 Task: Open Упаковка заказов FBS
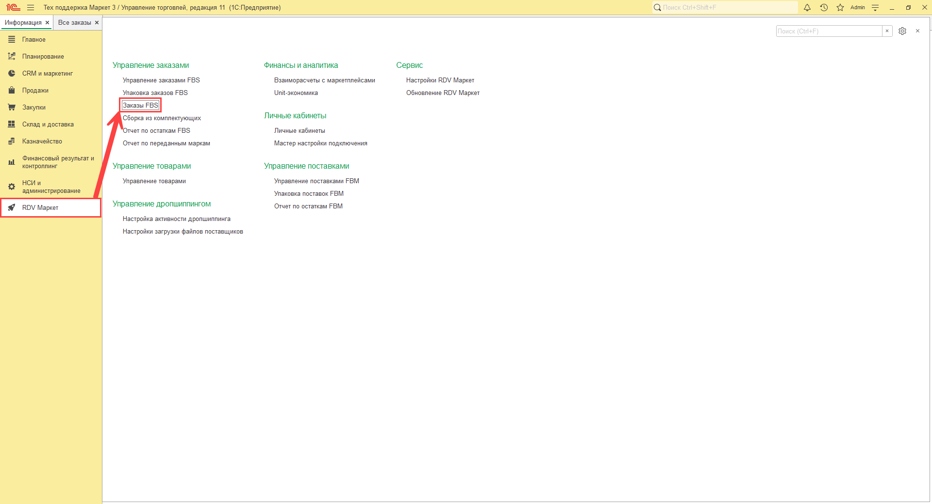[155, 93]
